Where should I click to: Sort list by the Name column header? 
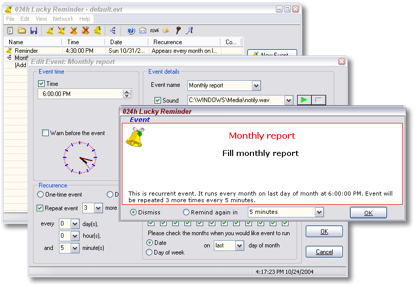tap(33, 42)
